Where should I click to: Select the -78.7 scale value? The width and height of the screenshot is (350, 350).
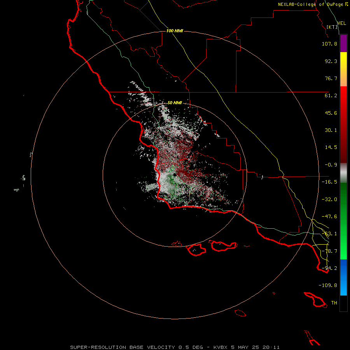point(329,251)
